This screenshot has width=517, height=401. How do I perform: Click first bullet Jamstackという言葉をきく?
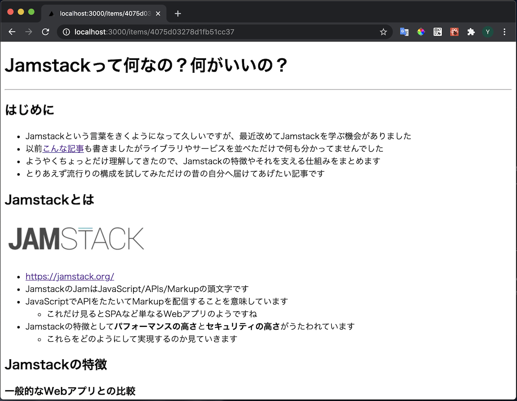218,136
